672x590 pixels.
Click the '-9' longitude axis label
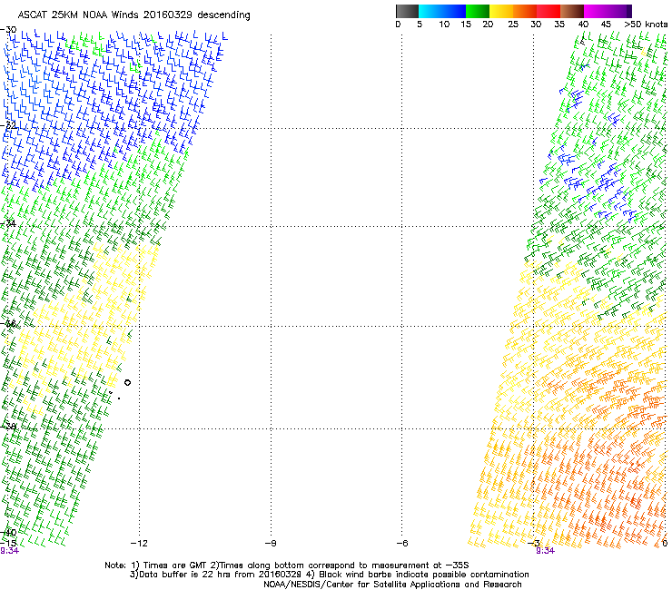pyautogui.click(x=271, y=544)
